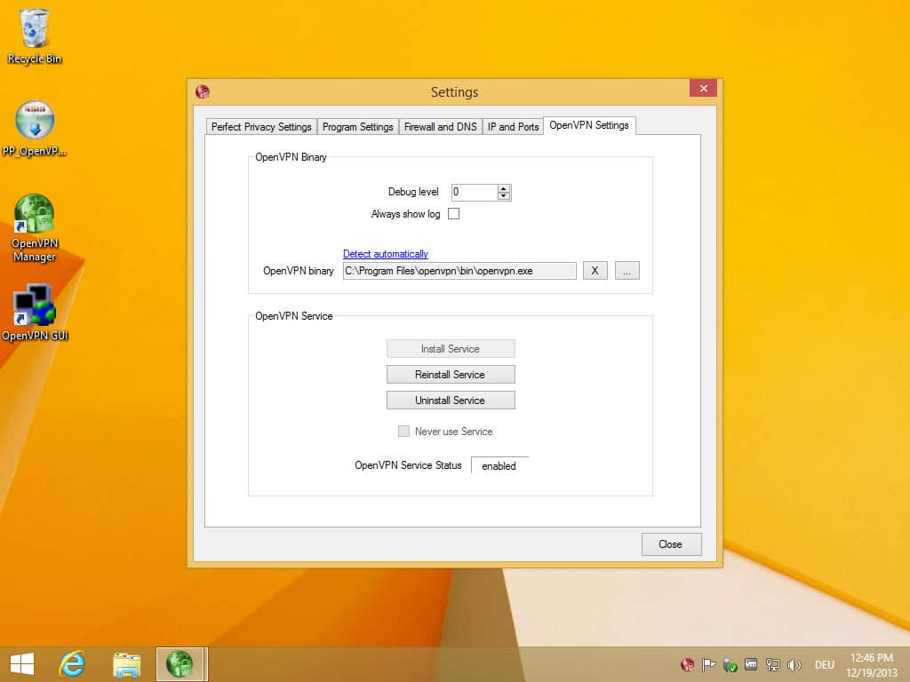The image size is (910, 682).
Task: Click the OpenVPN Manager taskbar button
Action: coord(180,664)
